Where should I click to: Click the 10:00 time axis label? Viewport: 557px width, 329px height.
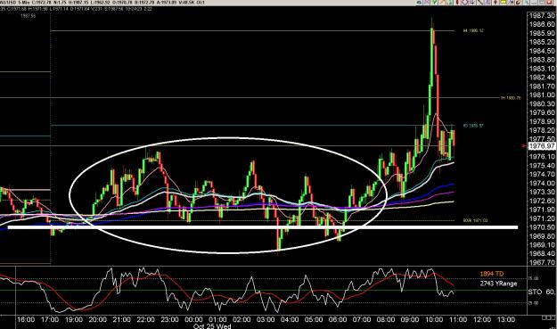[434, 319]
